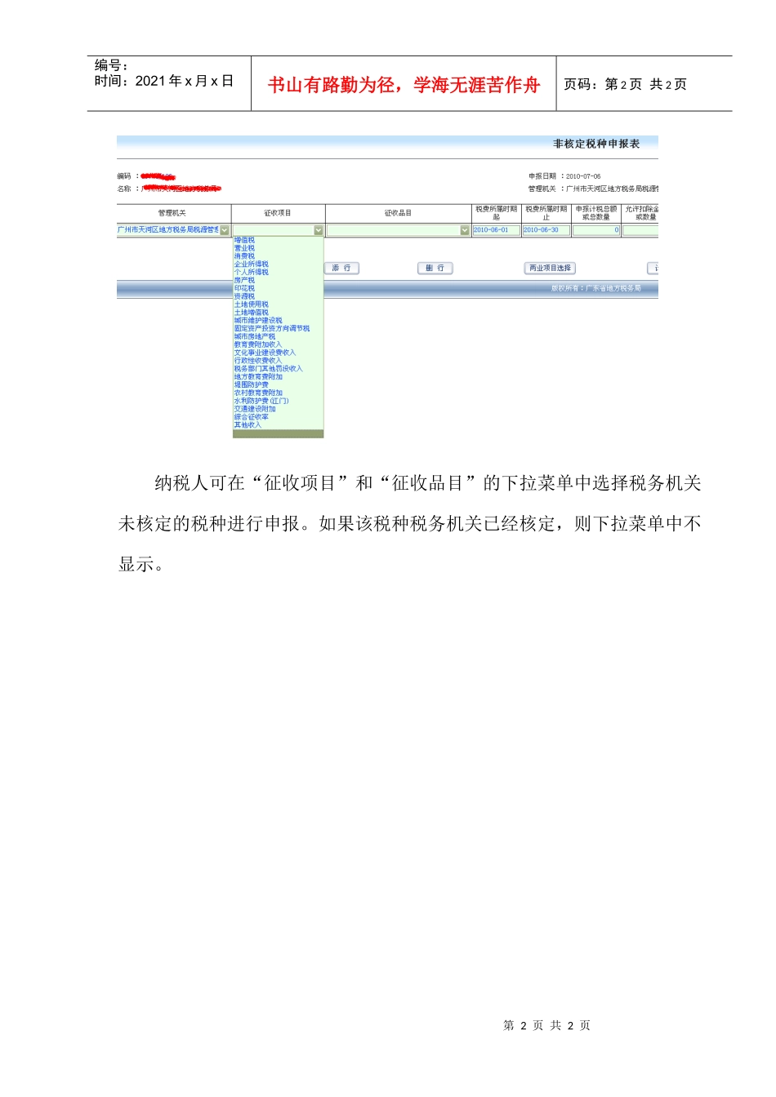
Task: Click the 添 行 button
Action: [341, 268]
